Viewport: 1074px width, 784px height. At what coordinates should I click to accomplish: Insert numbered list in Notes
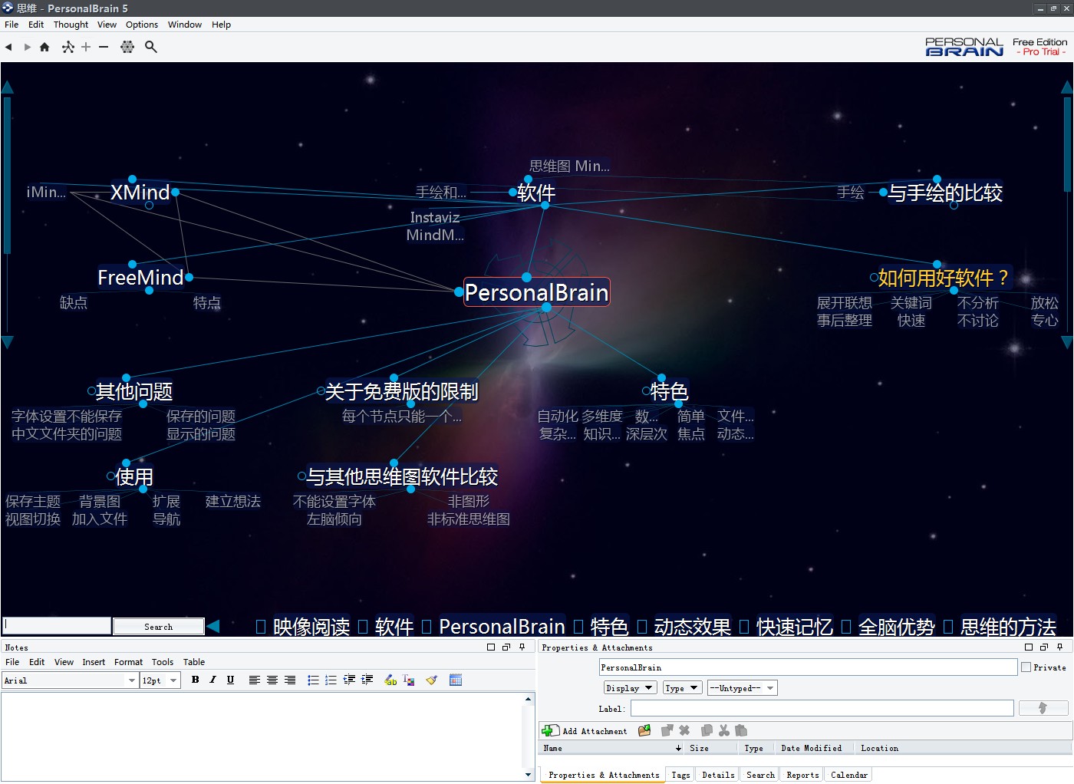coord(331,680)
